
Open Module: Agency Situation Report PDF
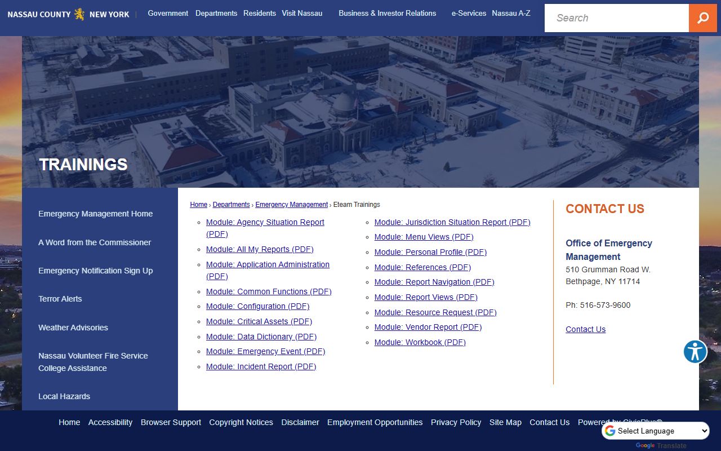pos(265,223)
